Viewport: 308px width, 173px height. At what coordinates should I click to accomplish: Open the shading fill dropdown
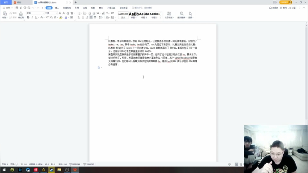(110, 17)
